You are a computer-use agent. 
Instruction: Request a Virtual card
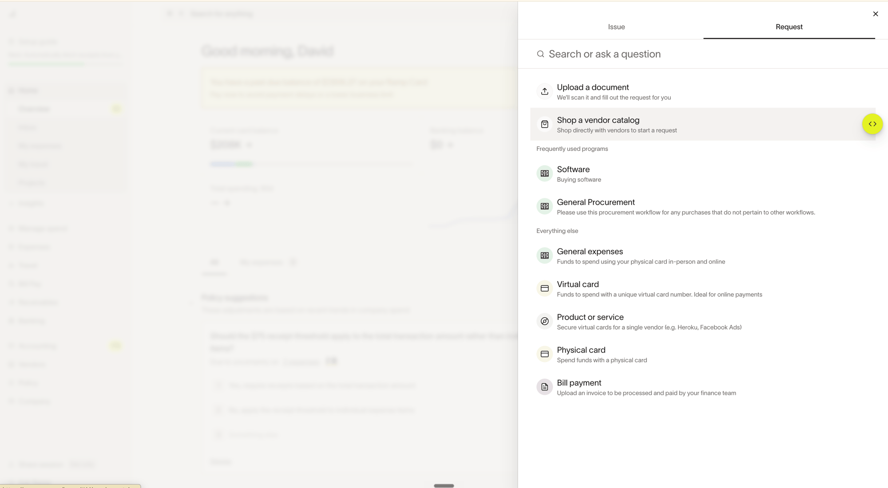(703, 288)
